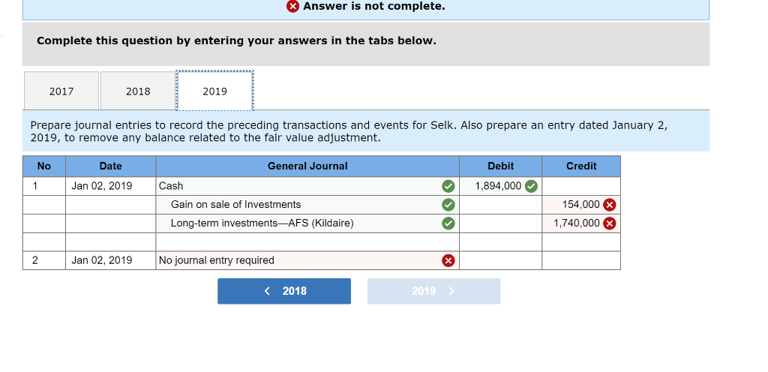The image size is (768, 372).
Task: Select the No journal entry required field
Action: (x=307, y=260)
